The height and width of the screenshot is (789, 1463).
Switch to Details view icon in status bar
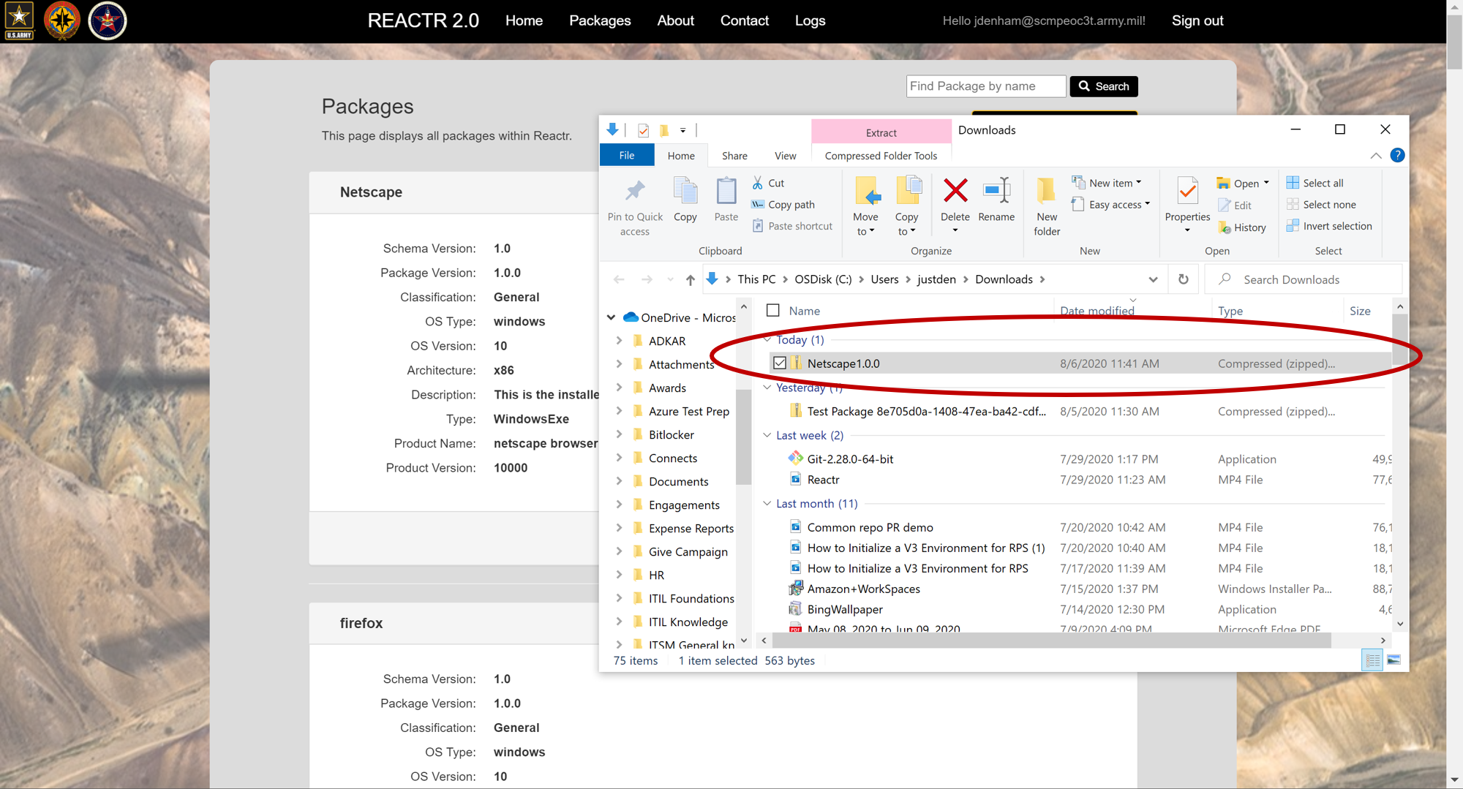[1372, 660]
